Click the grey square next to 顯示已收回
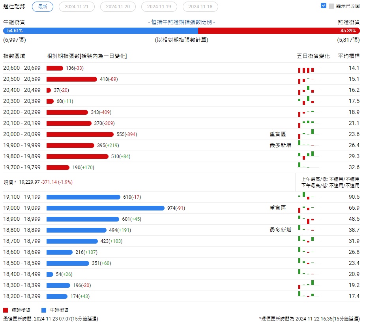Screen dimensions: 365x326 (x=331, y=6)
